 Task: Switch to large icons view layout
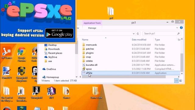pos(181,81)
